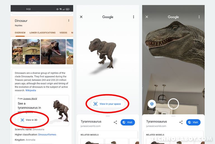Tap jurassicworld.com under middle Tyrannosaurus title
The height and width of the screenshot is (144, 215).
pyautogui.click(x=90, y=126)
